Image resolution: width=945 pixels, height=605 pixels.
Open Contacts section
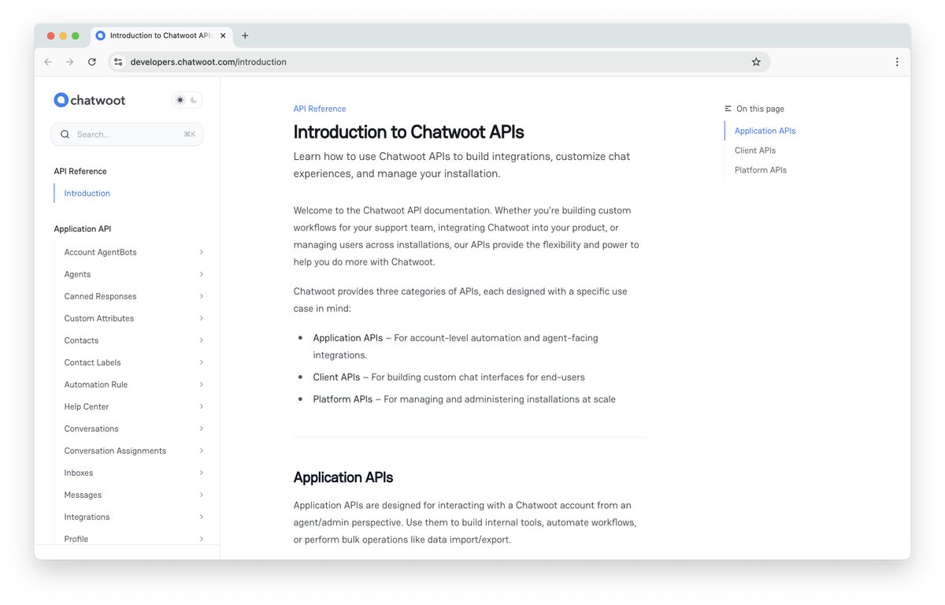click(x=81, y=340)
